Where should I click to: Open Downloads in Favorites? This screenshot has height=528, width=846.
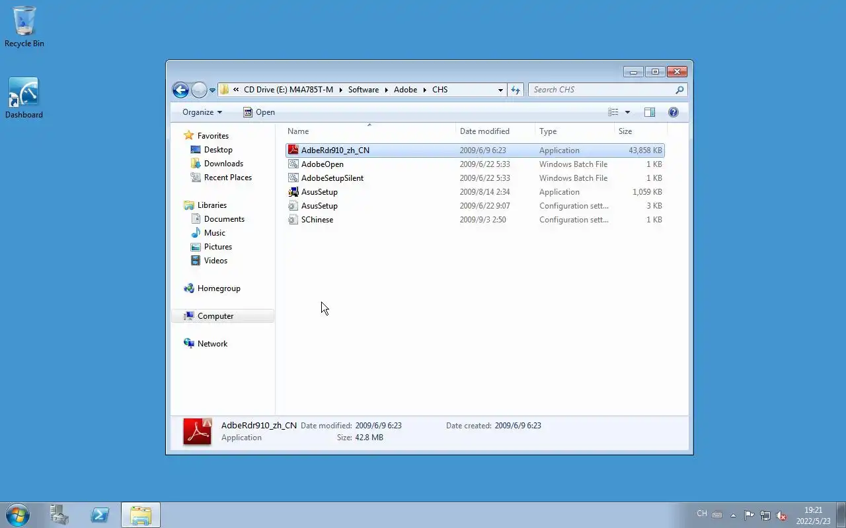pos(223,164)
